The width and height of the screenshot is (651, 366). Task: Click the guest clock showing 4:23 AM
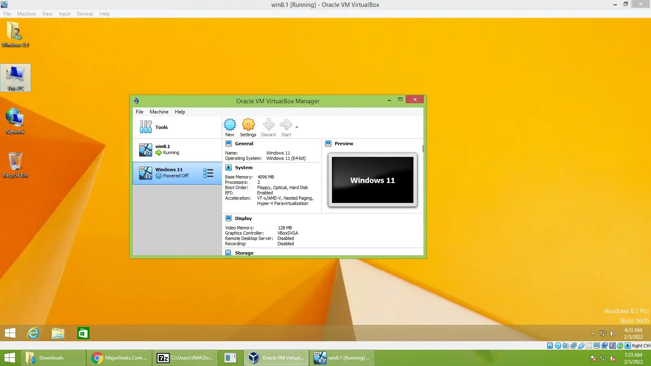click(x=633, y=333)
